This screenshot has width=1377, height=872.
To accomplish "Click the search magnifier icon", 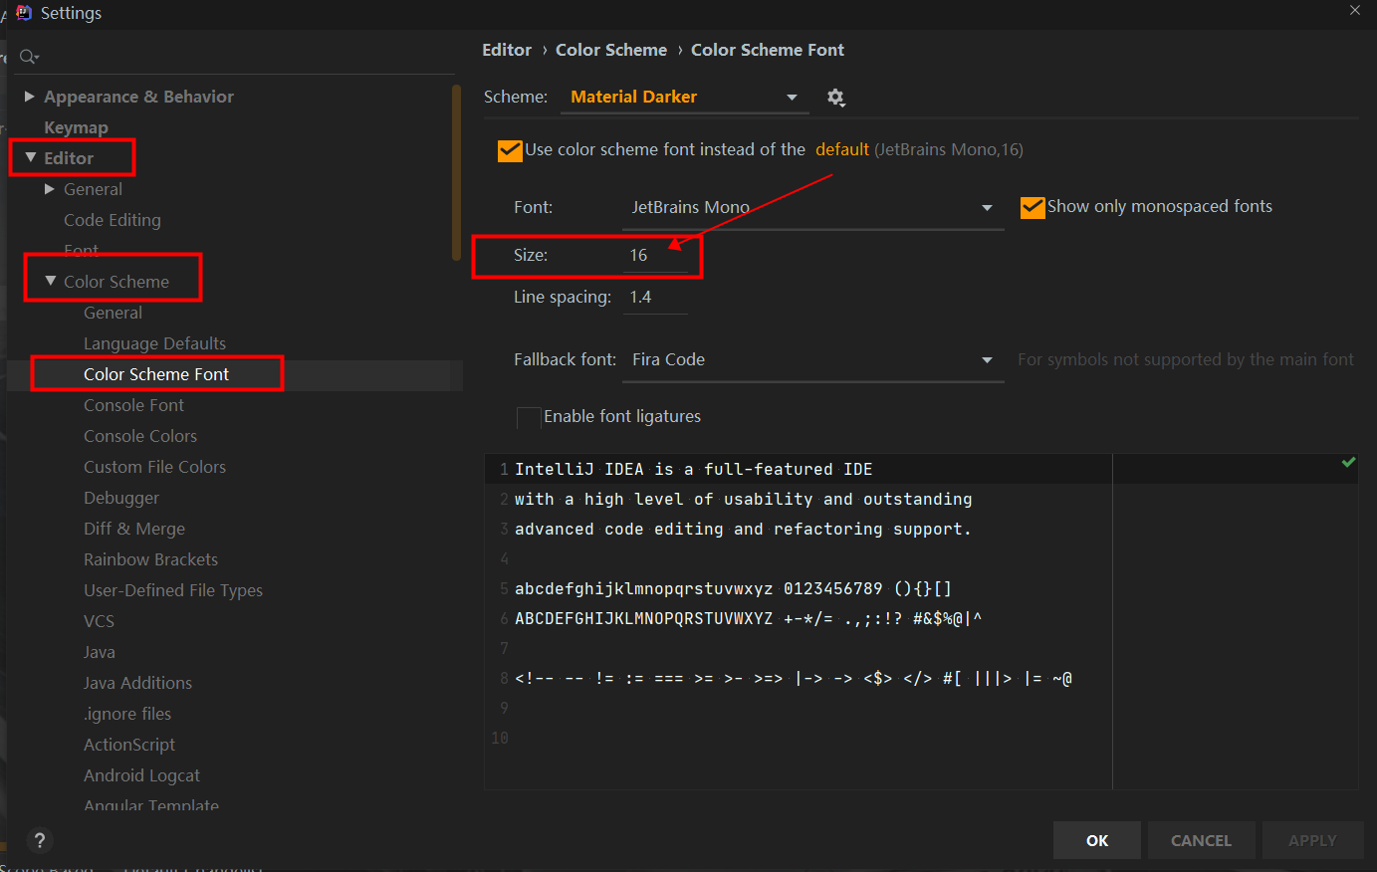I will click(29, 57).
